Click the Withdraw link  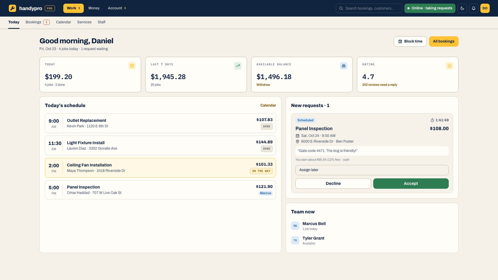point(263,85)
